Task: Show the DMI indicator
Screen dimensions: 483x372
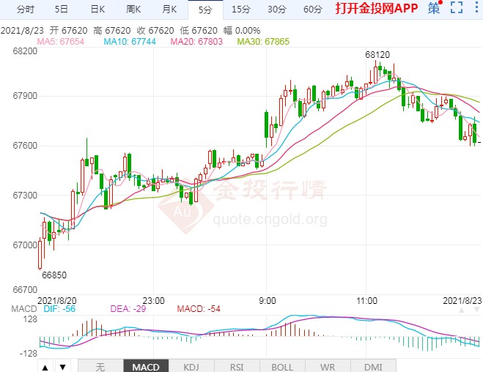Action: click(373, 367)
